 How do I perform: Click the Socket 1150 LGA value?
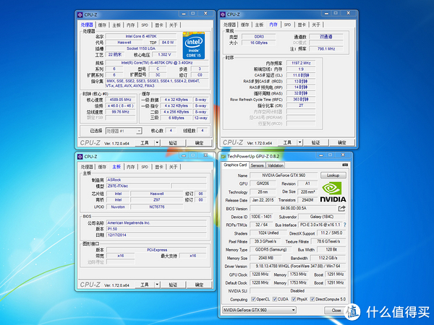point(141,48)
